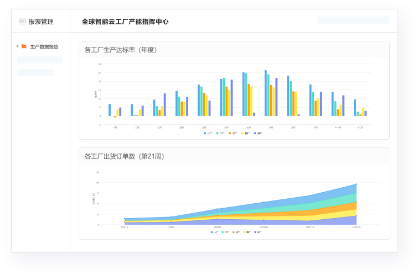Toggle 五厂 legend in the 出货订单数 area chart
Image resolution: width=418 pixels, height=275 pixels.
258,232
